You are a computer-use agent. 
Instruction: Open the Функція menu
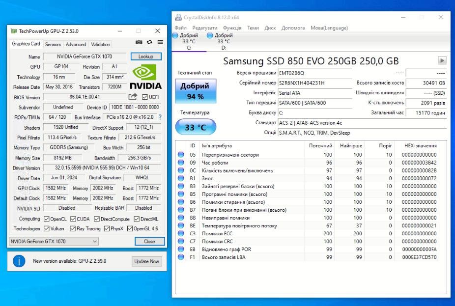click(232, 28)
